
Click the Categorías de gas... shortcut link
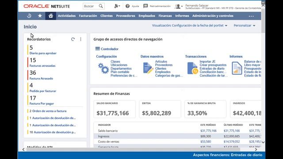169,76
